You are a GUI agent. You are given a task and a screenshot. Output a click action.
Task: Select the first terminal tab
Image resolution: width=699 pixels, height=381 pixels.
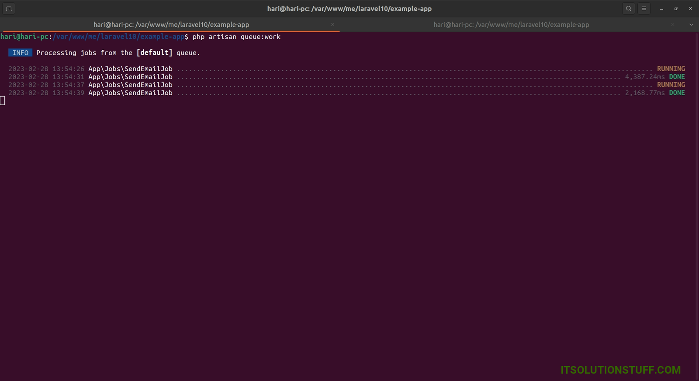171,24
